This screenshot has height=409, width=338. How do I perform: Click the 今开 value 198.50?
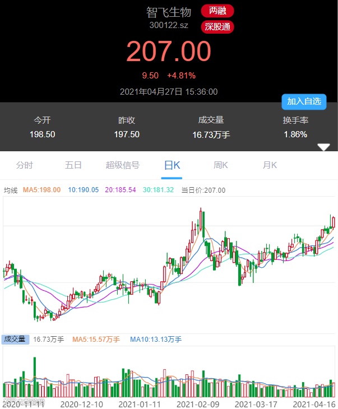42,134
